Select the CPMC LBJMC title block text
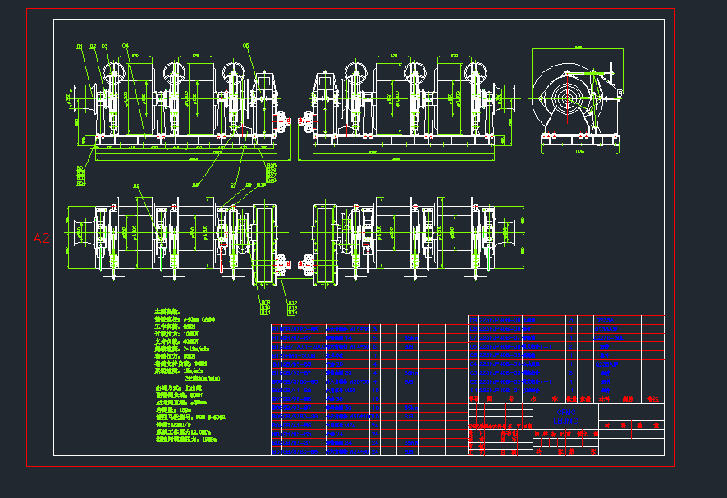 click(x=565, y=417)
